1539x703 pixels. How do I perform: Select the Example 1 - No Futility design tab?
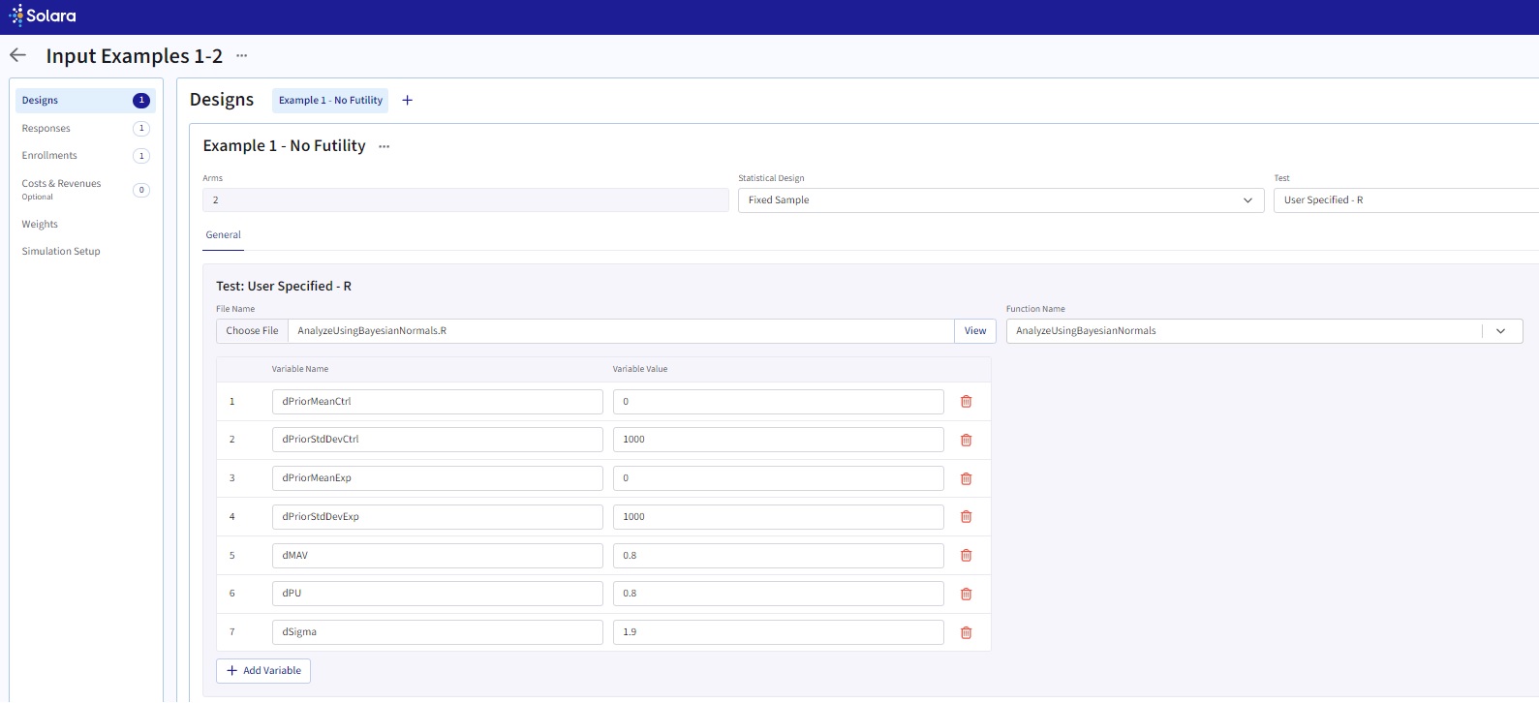[330, 101]
